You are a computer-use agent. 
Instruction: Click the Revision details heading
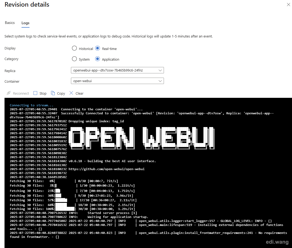pyautogui.click(x=27, y=5)
